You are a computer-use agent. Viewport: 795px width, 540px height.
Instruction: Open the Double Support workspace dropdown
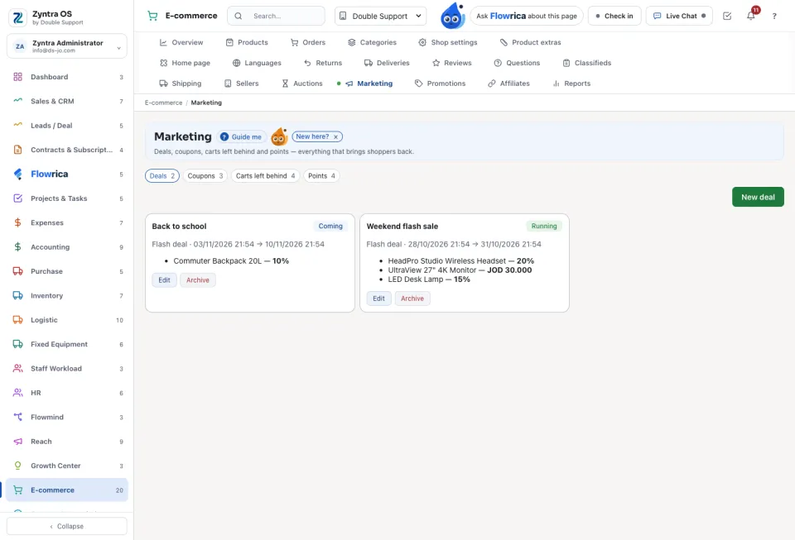click(380, 16)
